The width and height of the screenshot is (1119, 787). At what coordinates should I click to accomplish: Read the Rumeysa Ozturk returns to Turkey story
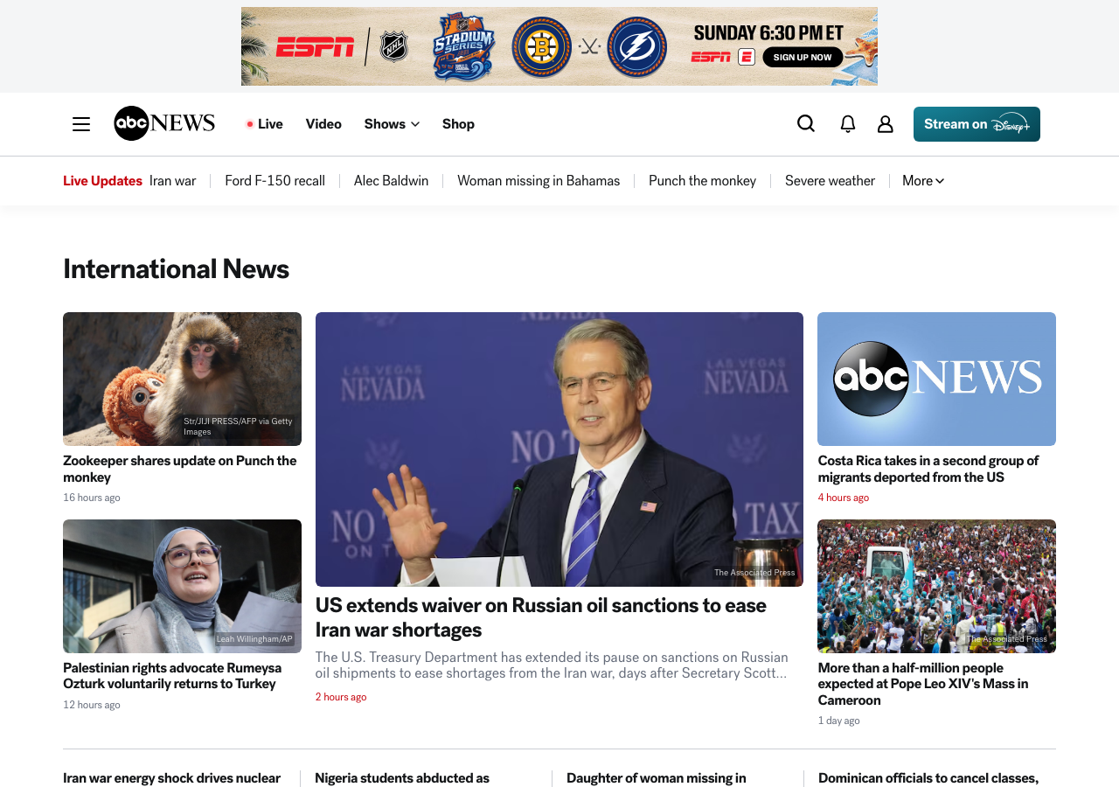(x=172, y=676)
